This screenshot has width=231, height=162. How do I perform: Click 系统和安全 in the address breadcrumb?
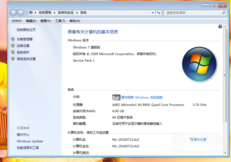click(66, 13)
